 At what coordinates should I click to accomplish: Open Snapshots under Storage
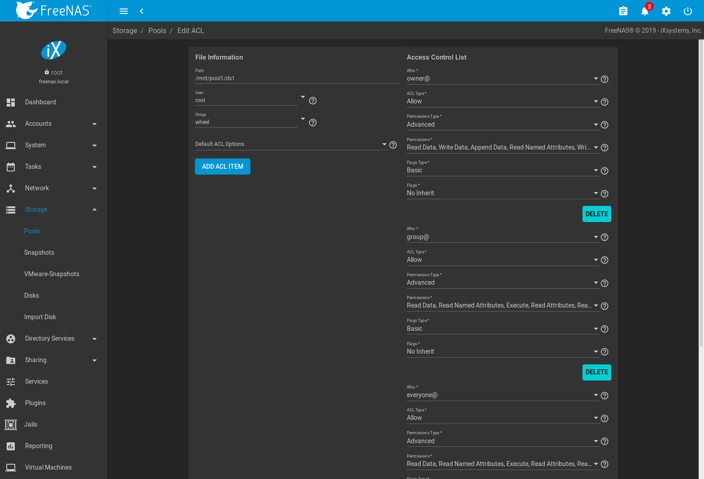tap(54, 252)
